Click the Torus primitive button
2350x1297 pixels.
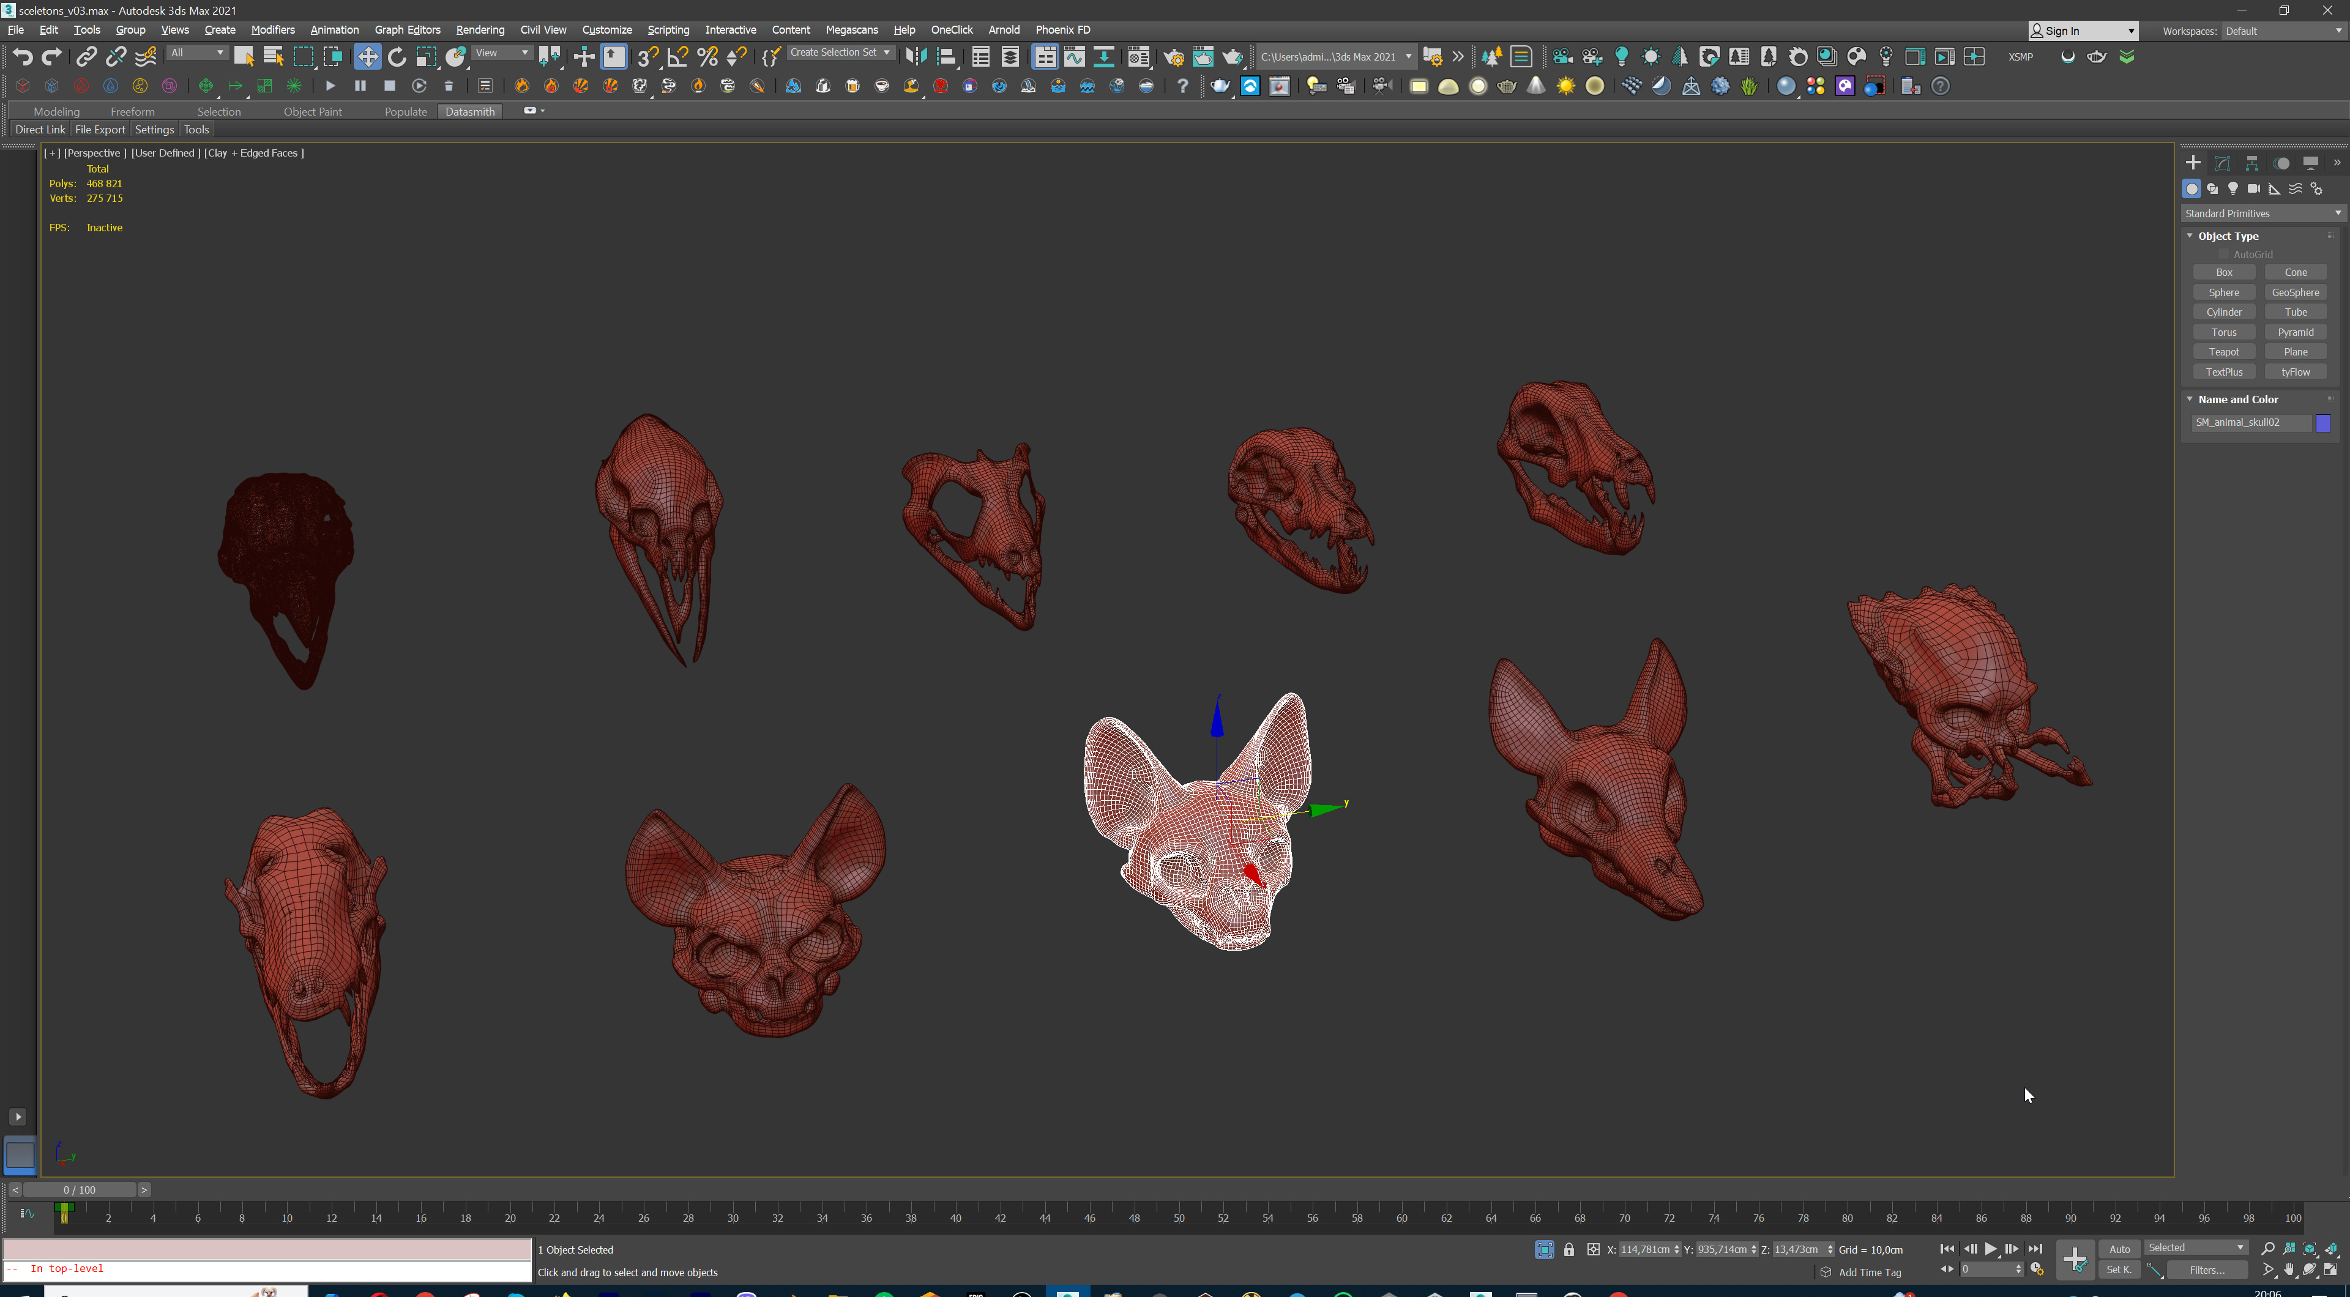(2224, 332)
